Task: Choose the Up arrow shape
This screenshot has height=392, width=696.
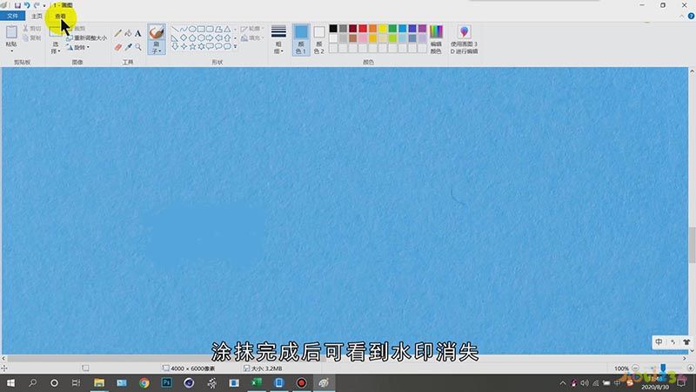Action: point(227,37)
